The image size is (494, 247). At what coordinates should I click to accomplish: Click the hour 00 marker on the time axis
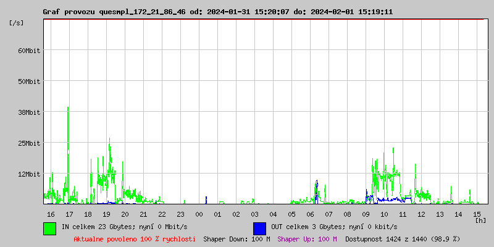(x=199, y=214)
